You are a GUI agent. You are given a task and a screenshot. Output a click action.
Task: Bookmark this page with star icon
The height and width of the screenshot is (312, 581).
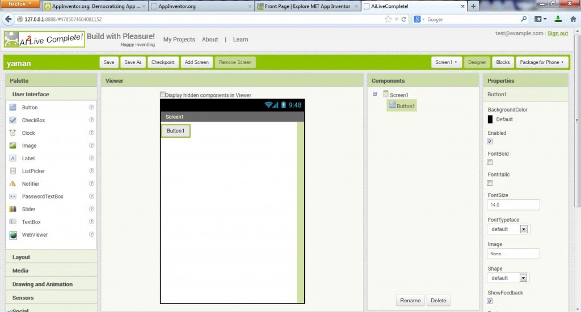pyautogui.click(x=388, y=19)
